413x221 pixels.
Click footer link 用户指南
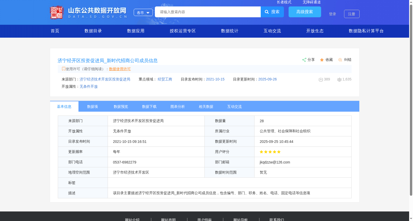[x=204, y=219]
